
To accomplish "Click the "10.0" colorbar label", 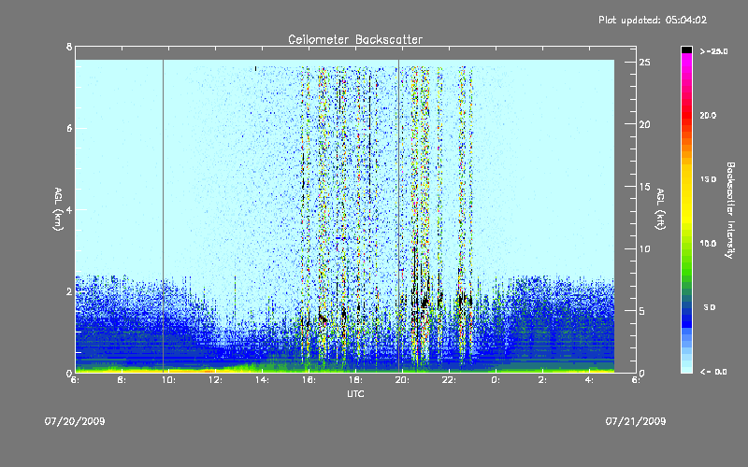I will (708, 244).
